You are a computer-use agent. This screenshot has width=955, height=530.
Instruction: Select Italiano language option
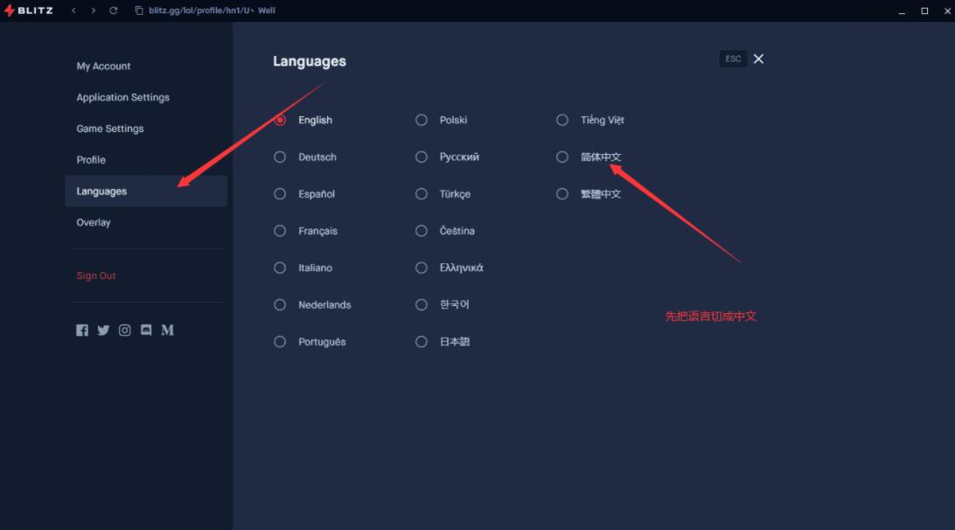click(280, 268)
